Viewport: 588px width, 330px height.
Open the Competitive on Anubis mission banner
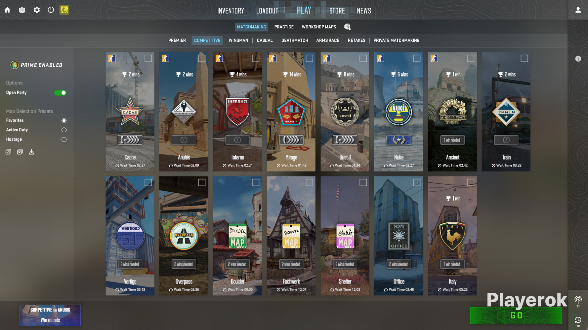[x=50, y=315]
